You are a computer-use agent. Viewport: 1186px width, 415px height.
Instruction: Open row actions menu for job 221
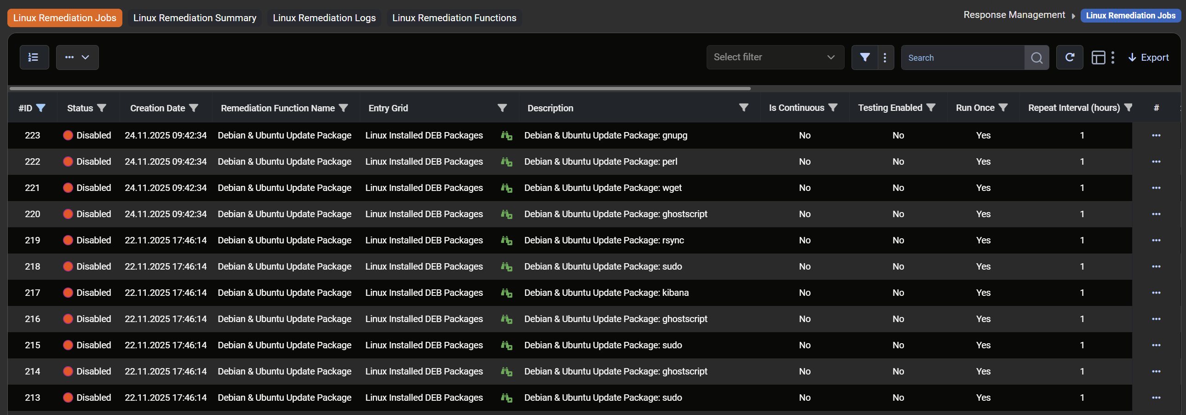[x=1156, y=188]
